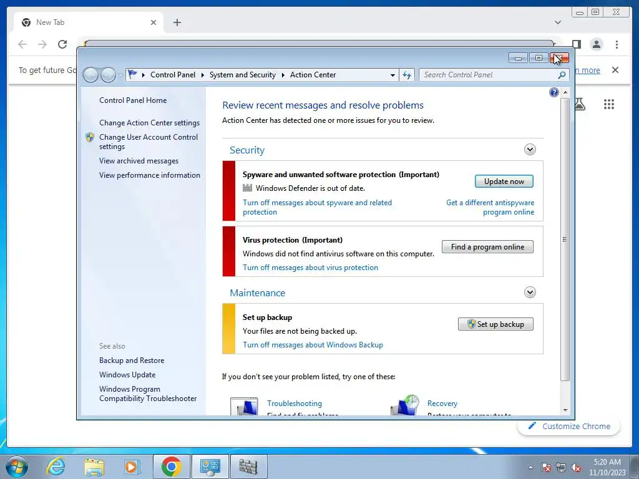Image resolution: width=639 pixels, height=479 pixels.
Task: Select System and Security in breadcrumb
Action: pyautogui.click(x=243, y=75)
